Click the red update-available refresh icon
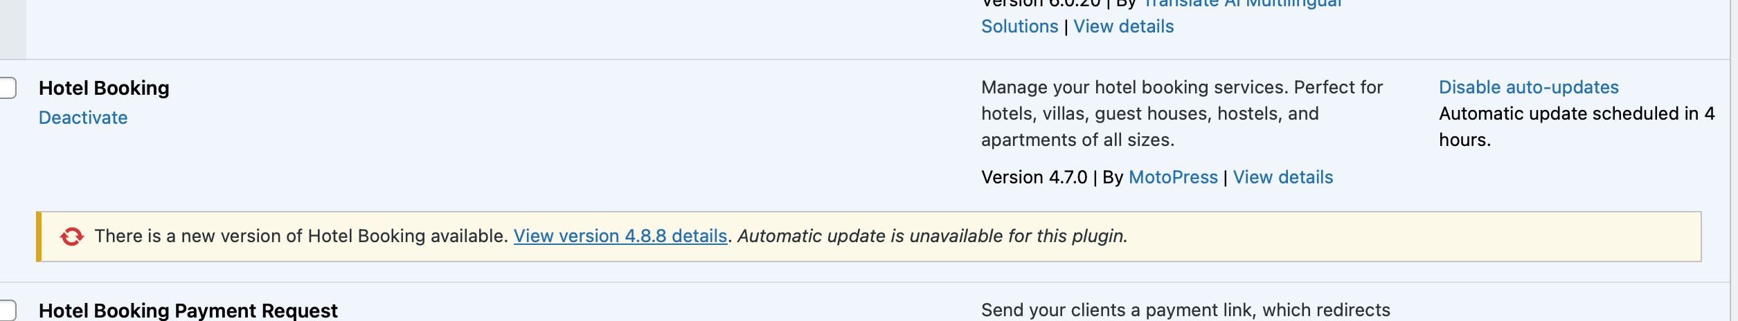This screenshot has height=321, width=1738. pos(72,237)
